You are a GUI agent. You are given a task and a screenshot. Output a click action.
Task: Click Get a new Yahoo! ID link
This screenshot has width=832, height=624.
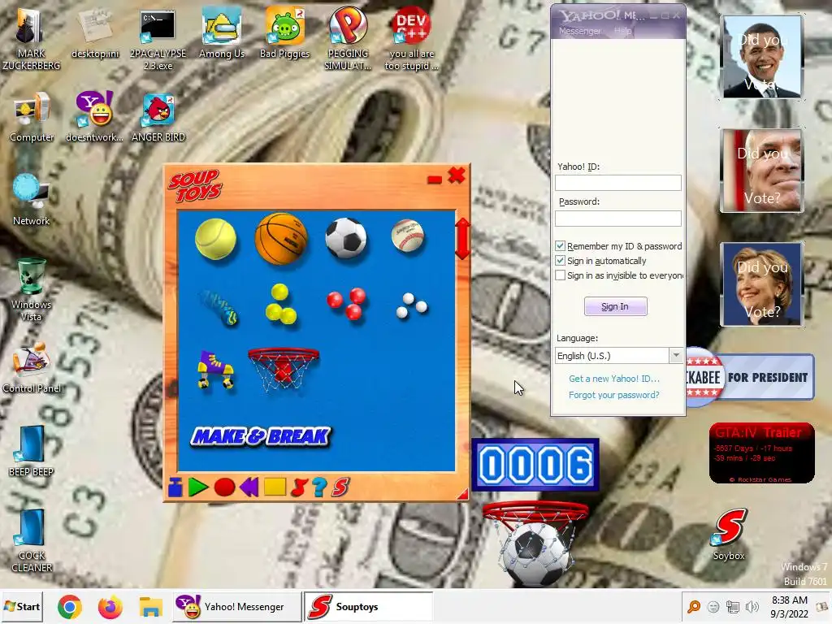coord(614,379)
